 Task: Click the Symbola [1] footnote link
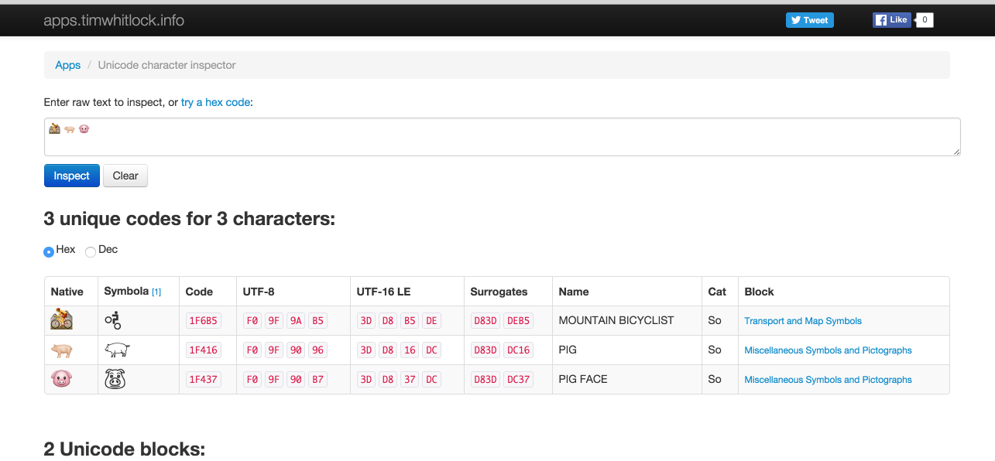[x=156, y=292]
